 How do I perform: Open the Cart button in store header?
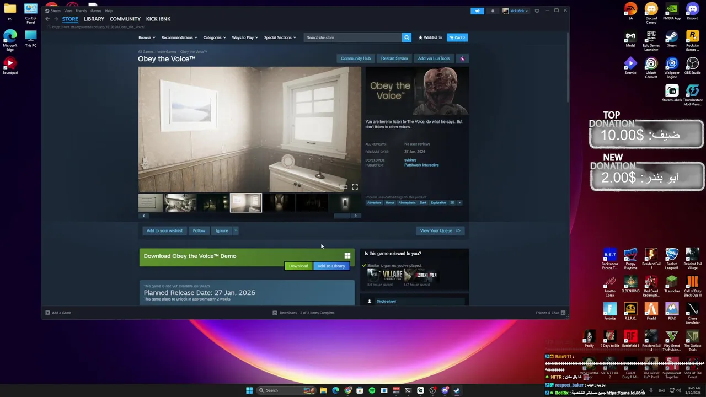tap(457, 37)
